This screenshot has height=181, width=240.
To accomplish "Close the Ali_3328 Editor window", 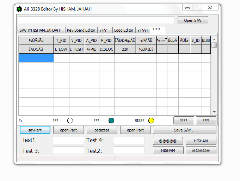I will tap(210, 7).
